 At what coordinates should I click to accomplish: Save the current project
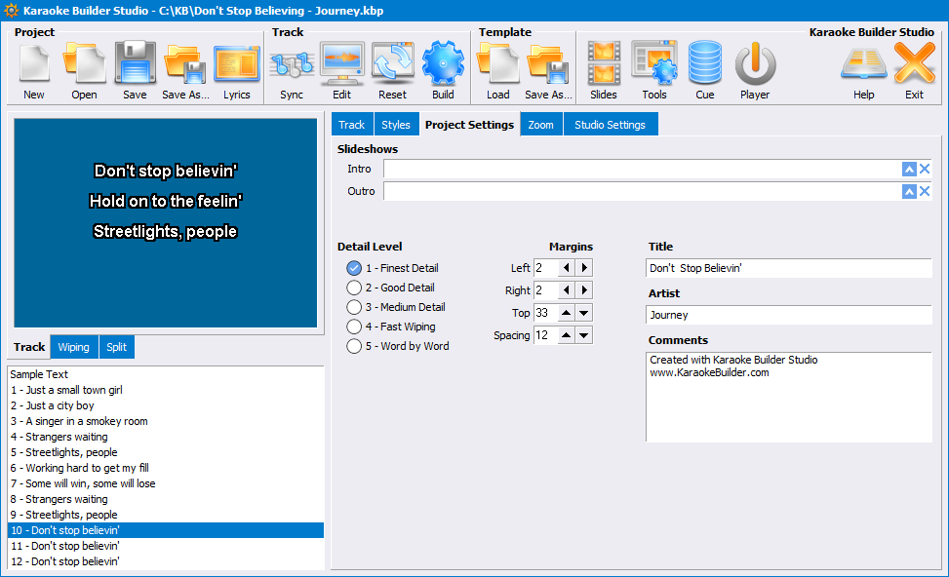click(x=135, y=70)
